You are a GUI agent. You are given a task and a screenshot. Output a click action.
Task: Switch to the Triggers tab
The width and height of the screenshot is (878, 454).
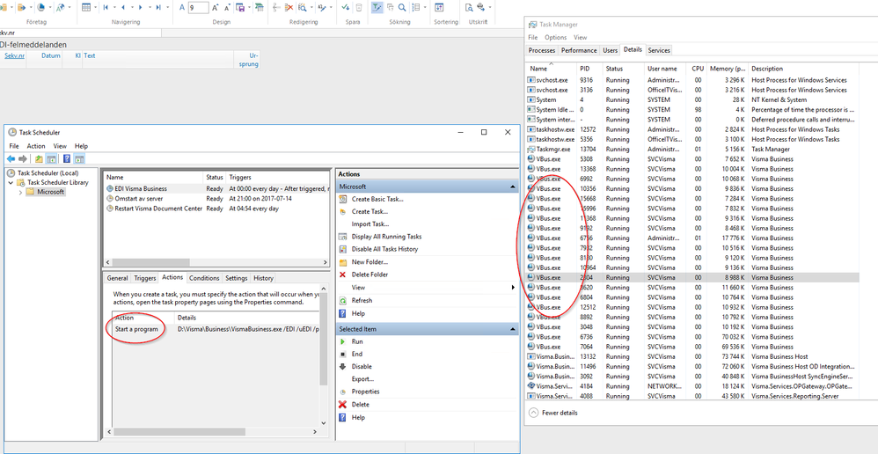click(145, 278)
